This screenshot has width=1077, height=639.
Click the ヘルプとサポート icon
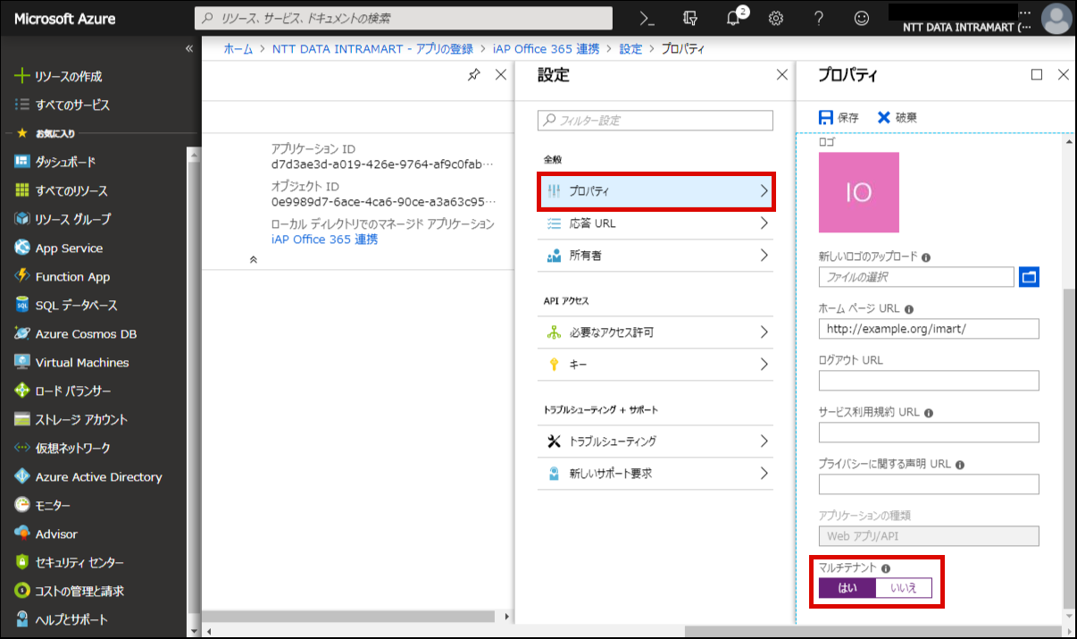22,619
